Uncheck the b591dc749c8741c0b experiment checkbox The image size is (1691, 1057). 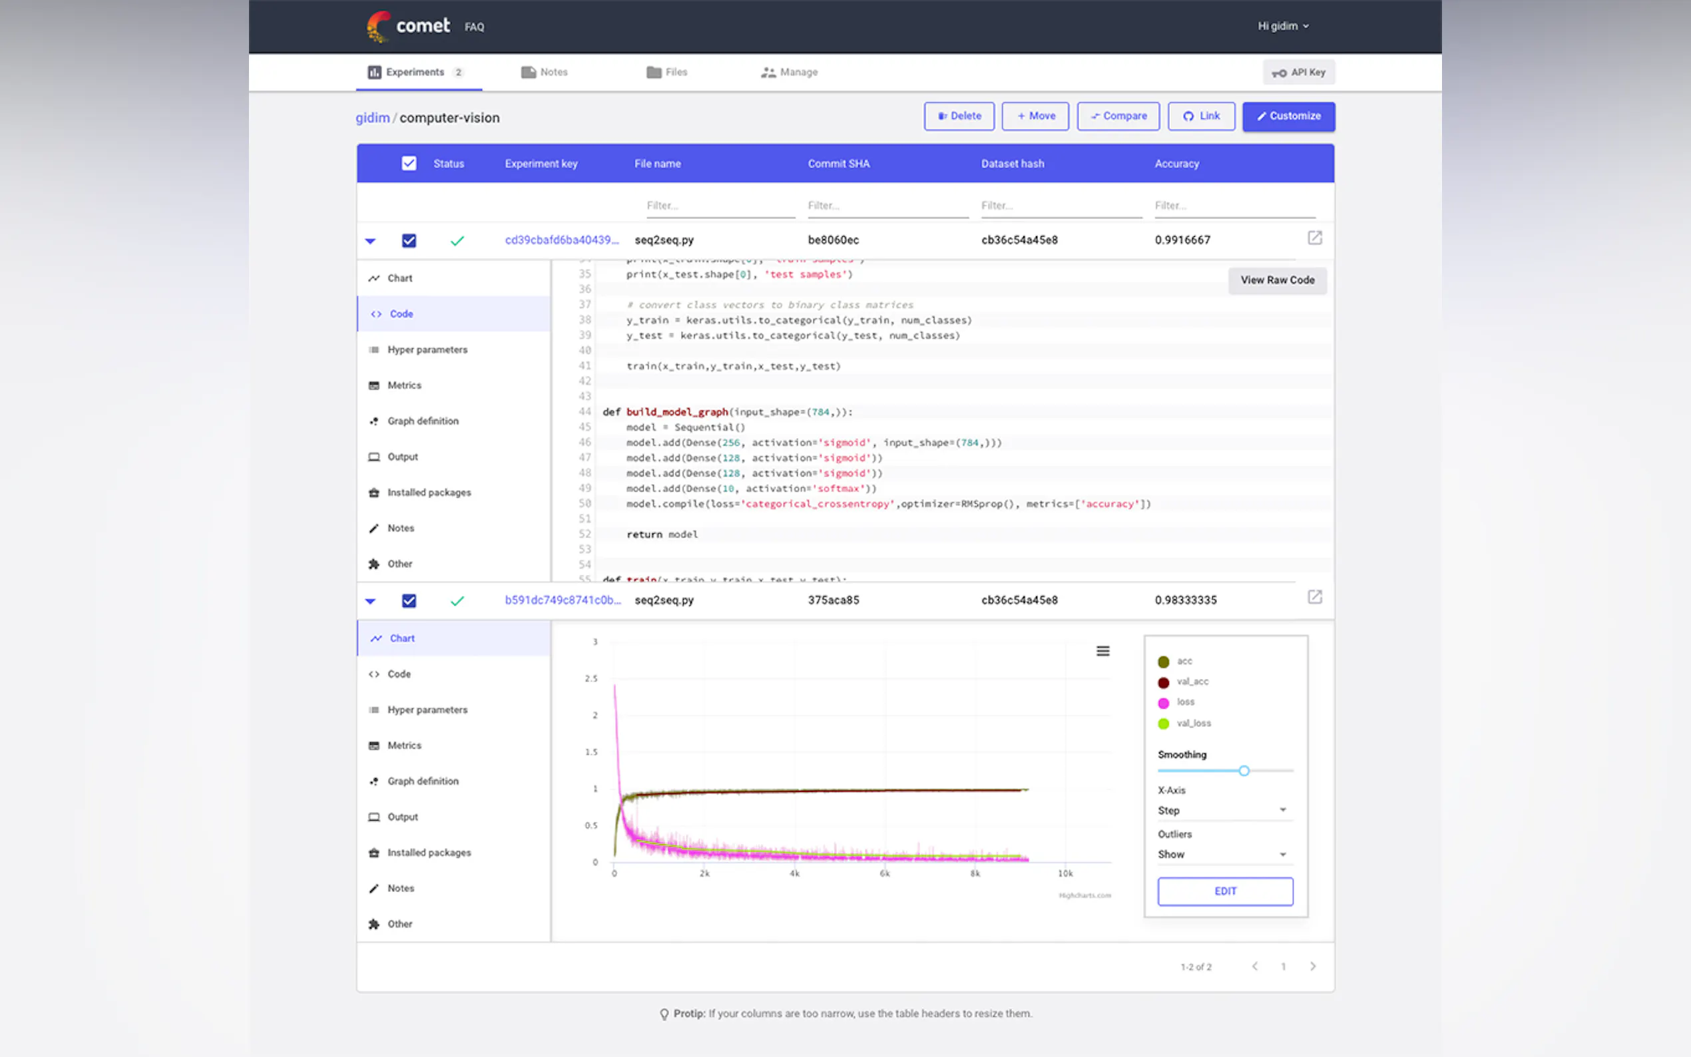pyautogui.click(x=409, y=600)
